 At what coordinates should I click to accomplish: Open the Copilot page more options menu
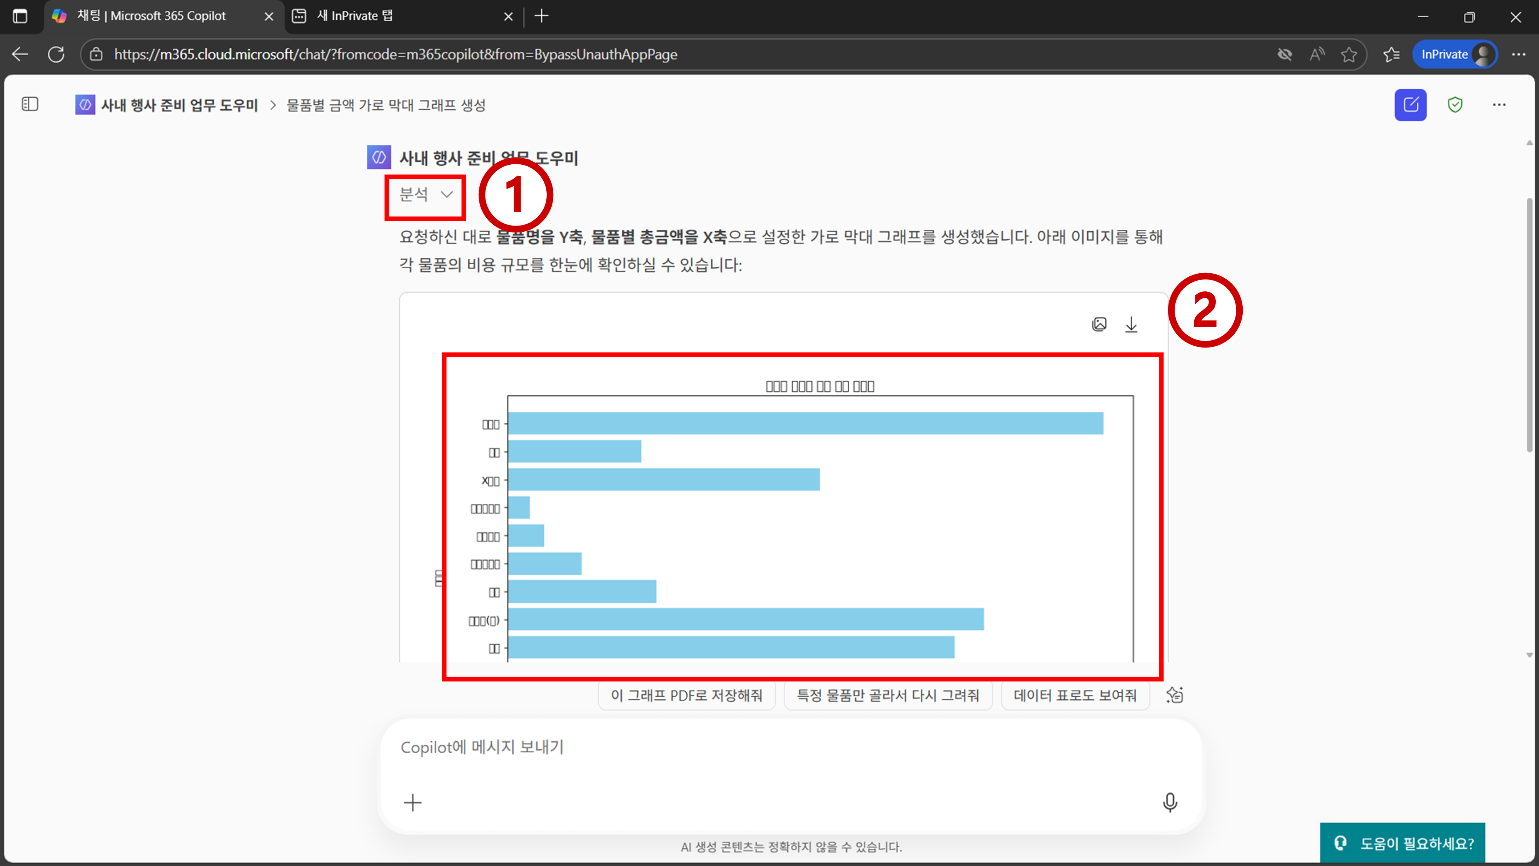(1499, 105)
